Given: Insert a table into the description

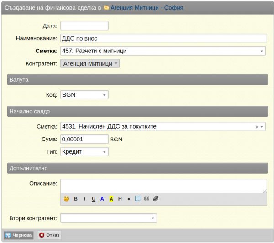Looking at the screenshot, I should click(x=138, y=198).
